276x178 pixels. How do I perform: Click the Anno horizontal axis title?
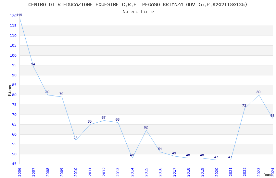tap(268, 175)
